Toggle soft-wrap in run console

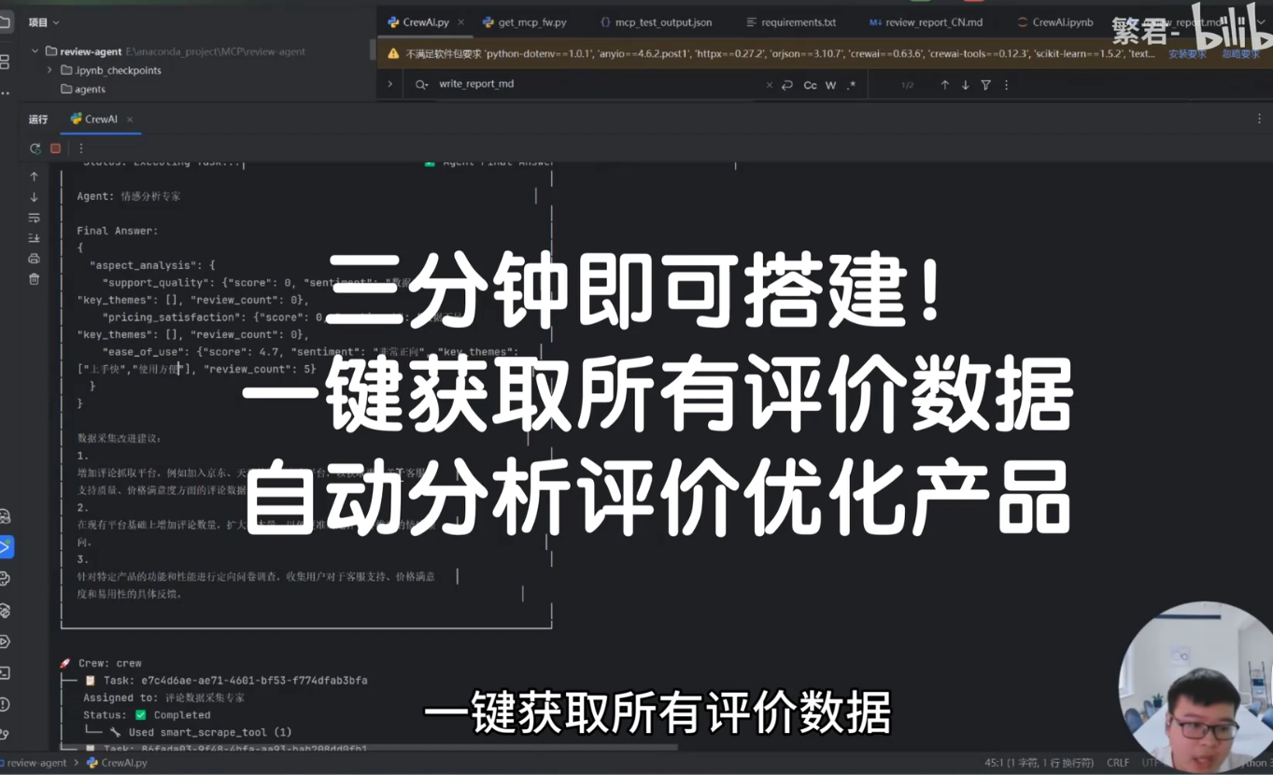click(x=35, y=218)
